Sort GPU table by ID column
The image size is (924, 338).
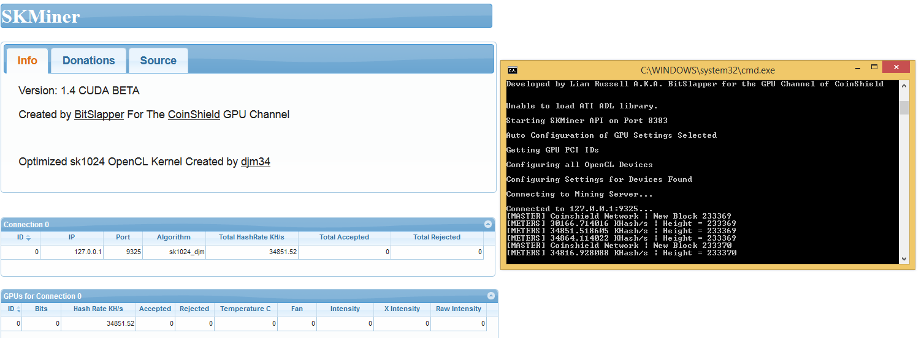click(12, 309)
